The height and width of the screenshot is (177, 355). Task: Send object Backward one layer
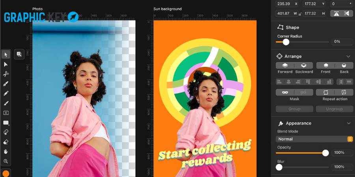304,65
